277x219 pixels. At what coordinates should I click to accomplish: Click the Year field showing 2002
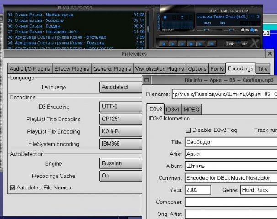[x=198, y=190]
